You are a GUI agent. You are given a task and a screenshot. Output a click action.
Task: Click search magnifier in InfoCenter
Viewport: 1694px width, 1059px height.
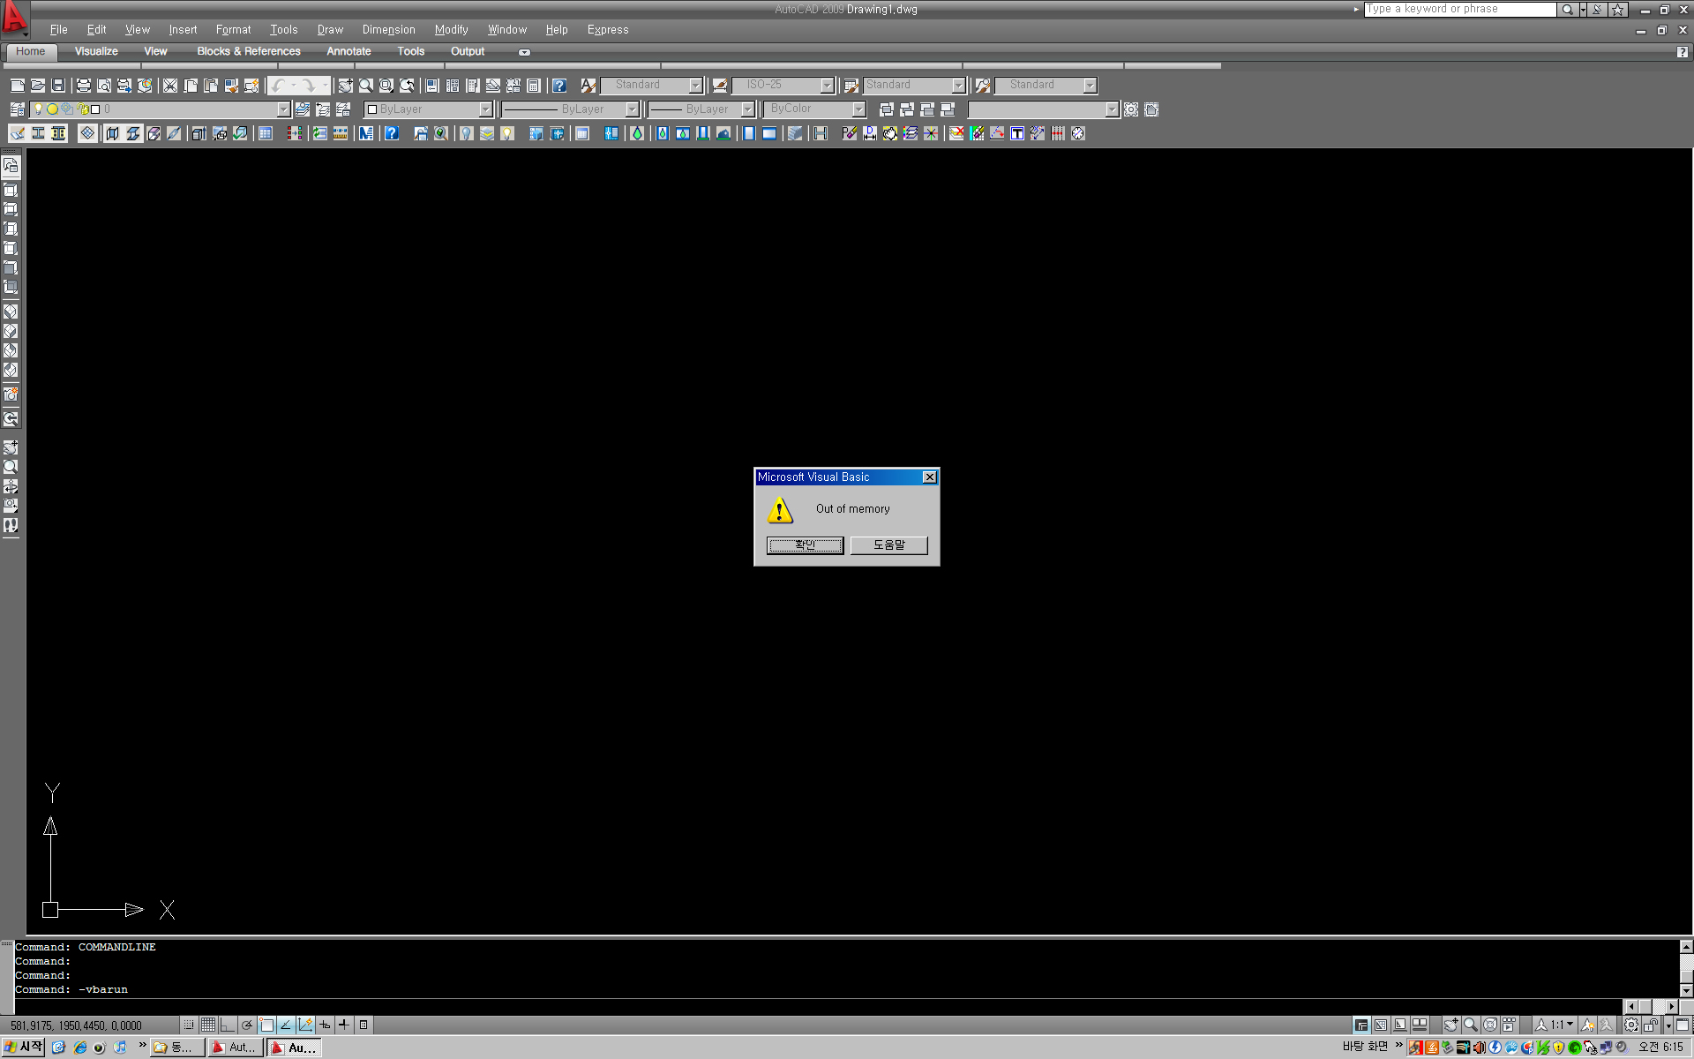1567,10
